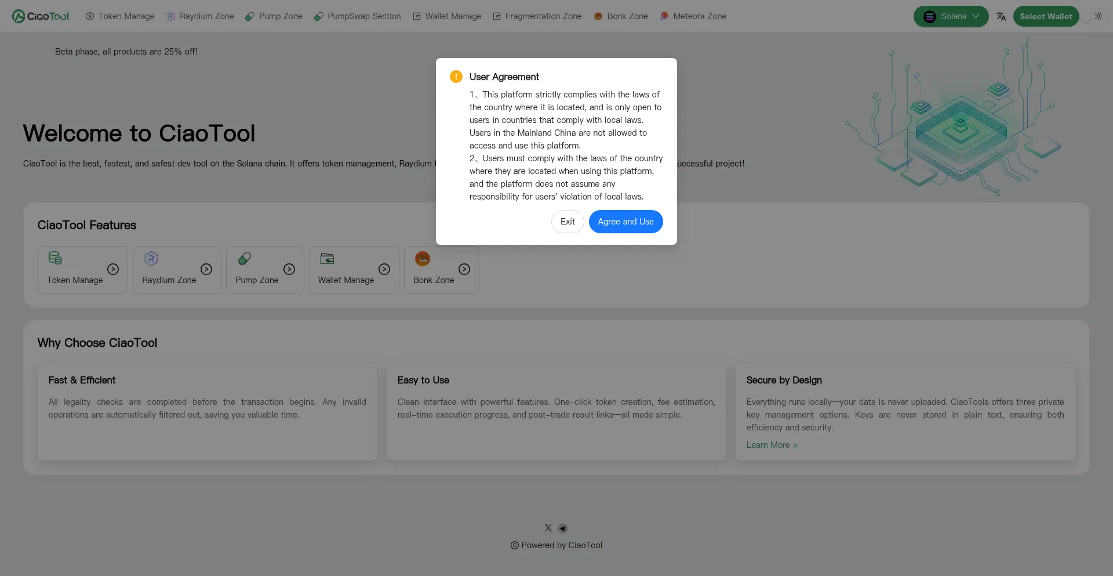Open the Pump Zone menu
The height and width of the screenshot is (576, 1113).
(274, 16)
